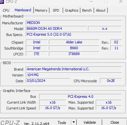
Task: Click the Southbridge vendor Intel field
Action: coord(37,48)
